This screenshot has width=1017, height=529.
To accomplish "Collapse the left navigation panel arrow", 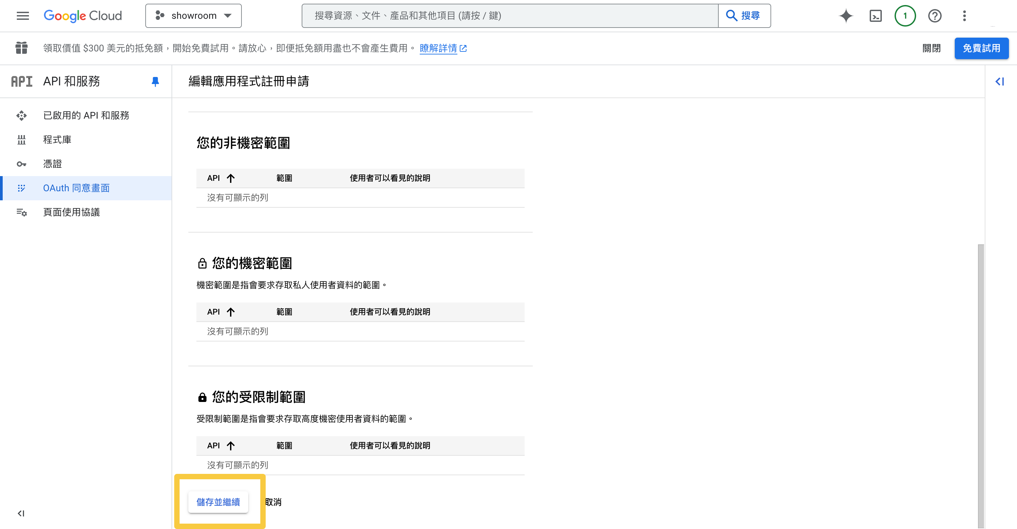I will pos(21,513).
